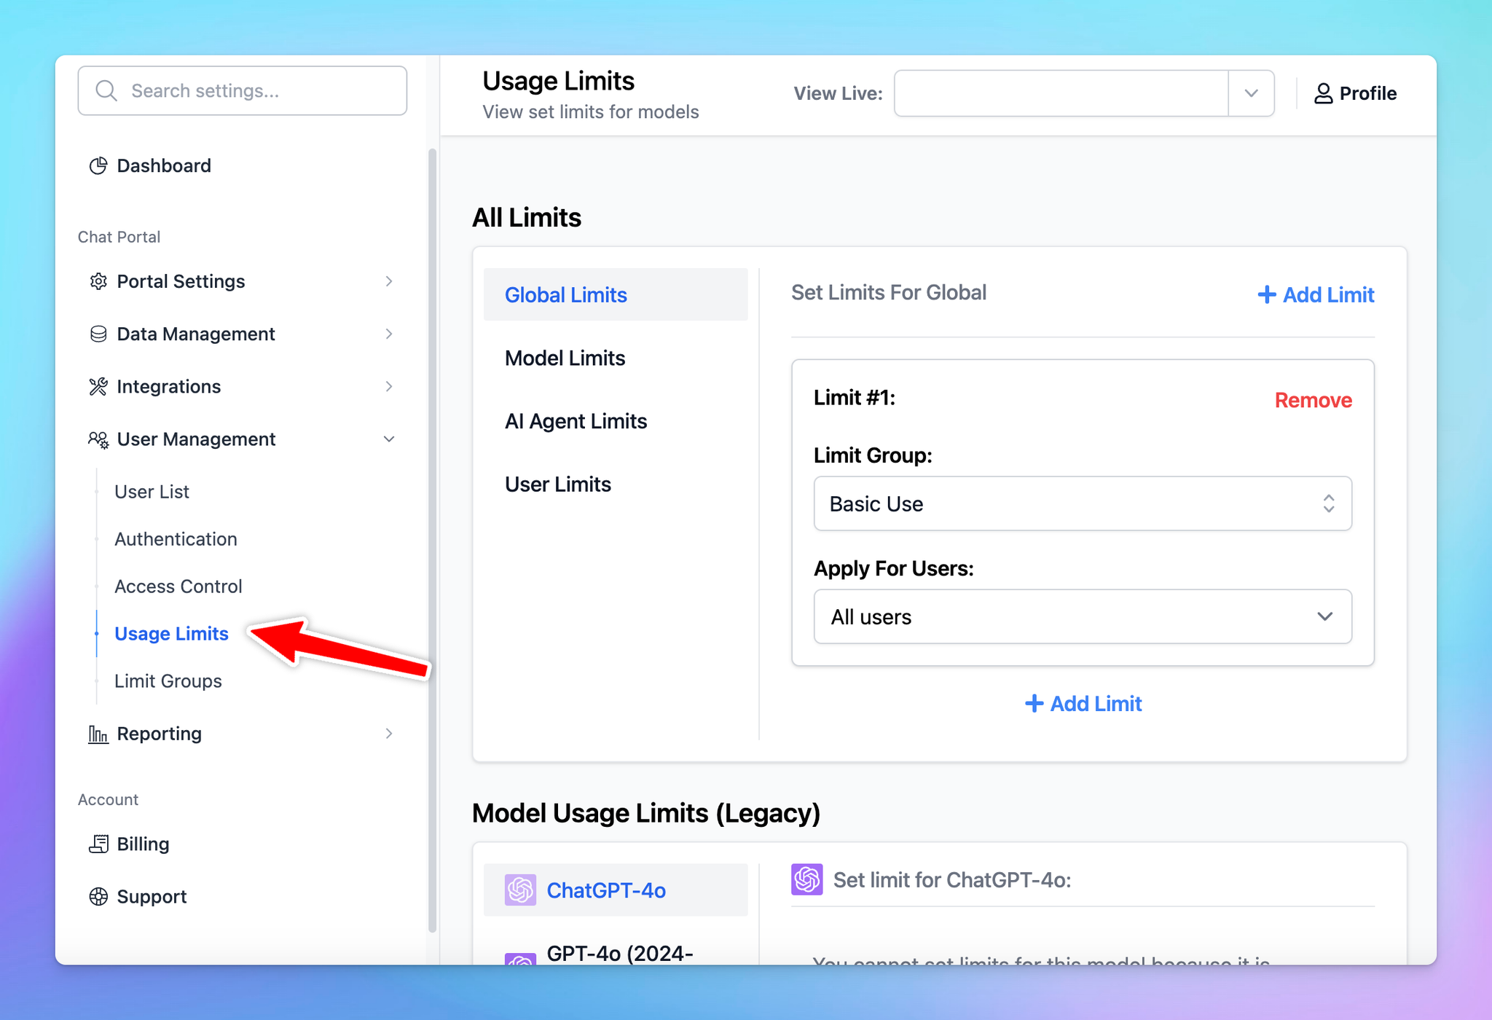The height and width of the screenshot is (1020, 1492).
Task: Click the logo beside Set limit for ChatGPT-4o
Action: (x=807, y=879)
